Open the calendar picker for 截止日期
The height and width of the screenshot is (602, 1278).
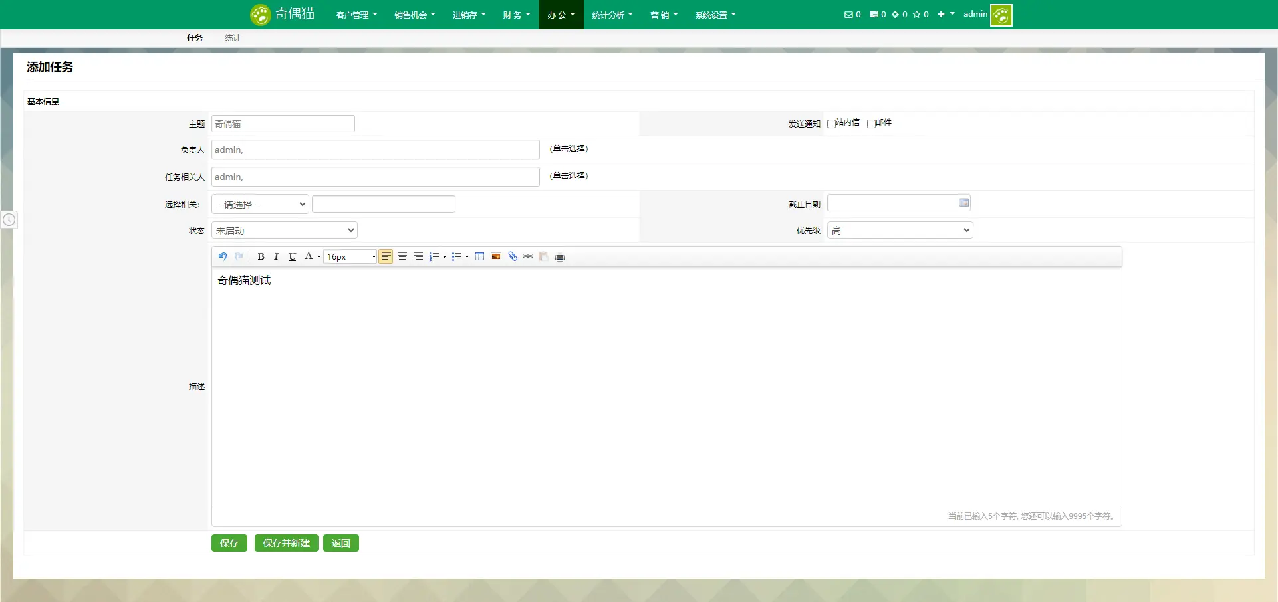coord(964,203)
